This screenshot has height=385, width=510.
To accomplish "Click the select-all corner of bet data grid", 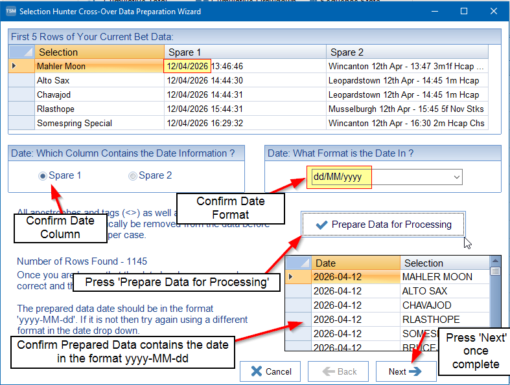I will click(21, 52).
